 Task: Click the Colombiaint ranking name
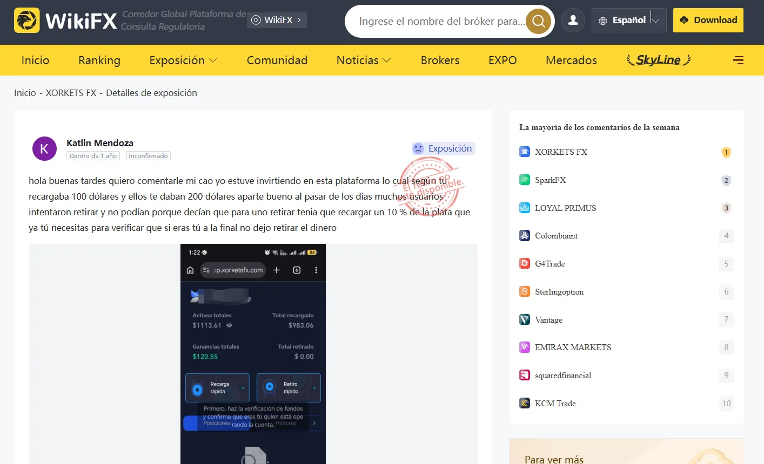[x=557, y=236]
